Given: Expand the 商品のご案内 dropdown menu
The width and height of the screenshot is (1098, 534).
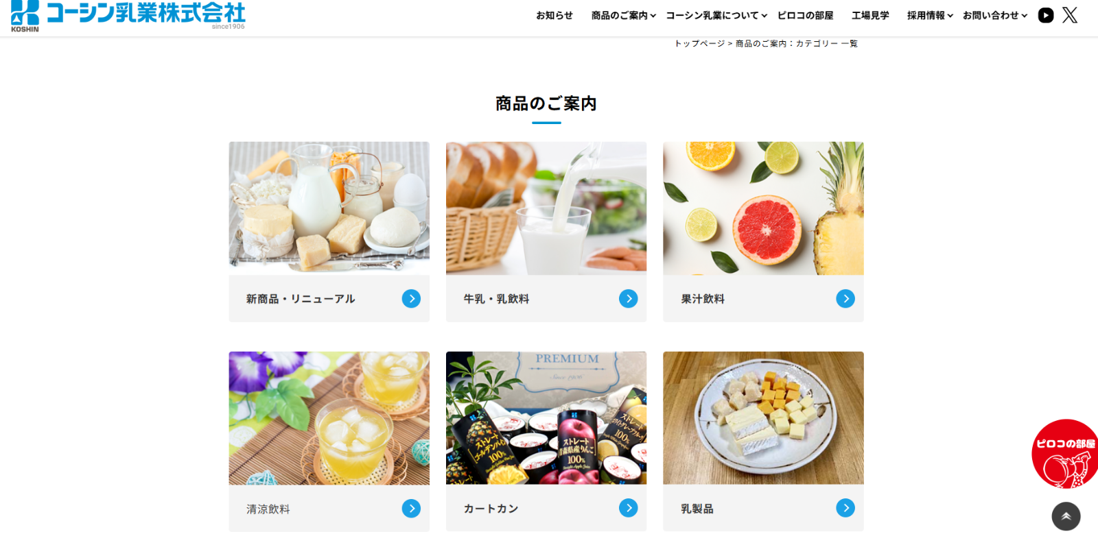Looking at the screenshot, I should coord(624,15).
